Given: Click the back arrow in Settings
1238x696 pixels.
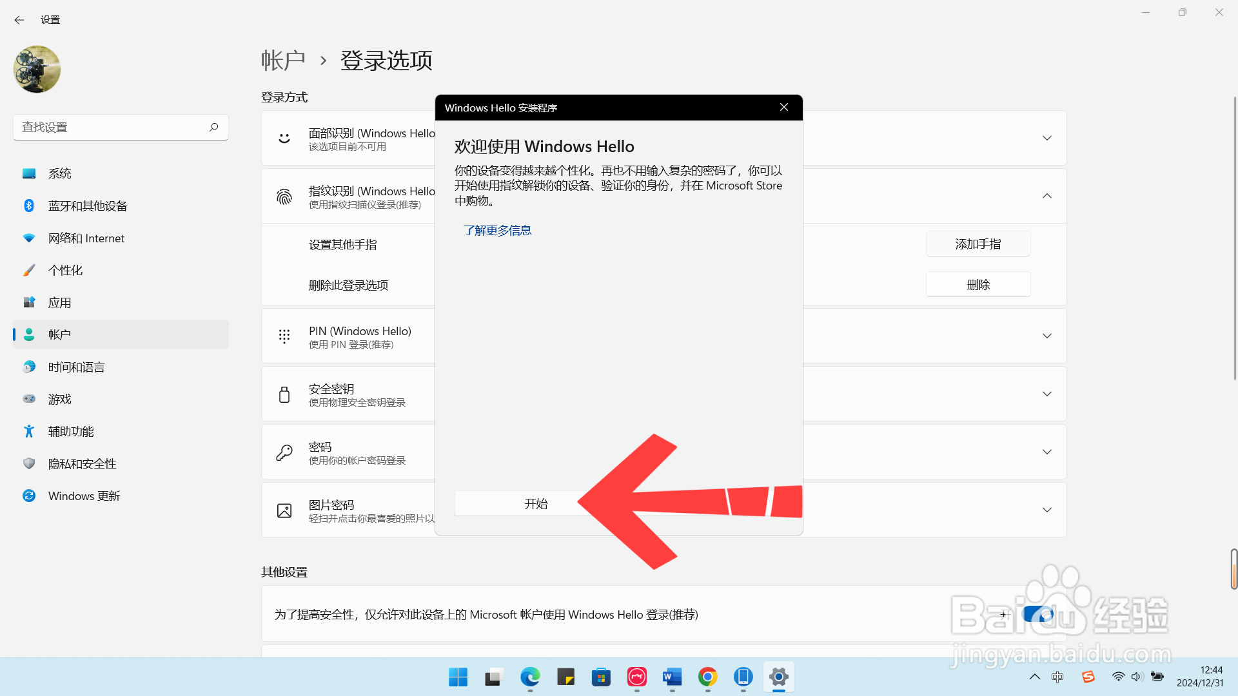Looking at the screenshot, I should pyautogui.click(x=19, y=20).
